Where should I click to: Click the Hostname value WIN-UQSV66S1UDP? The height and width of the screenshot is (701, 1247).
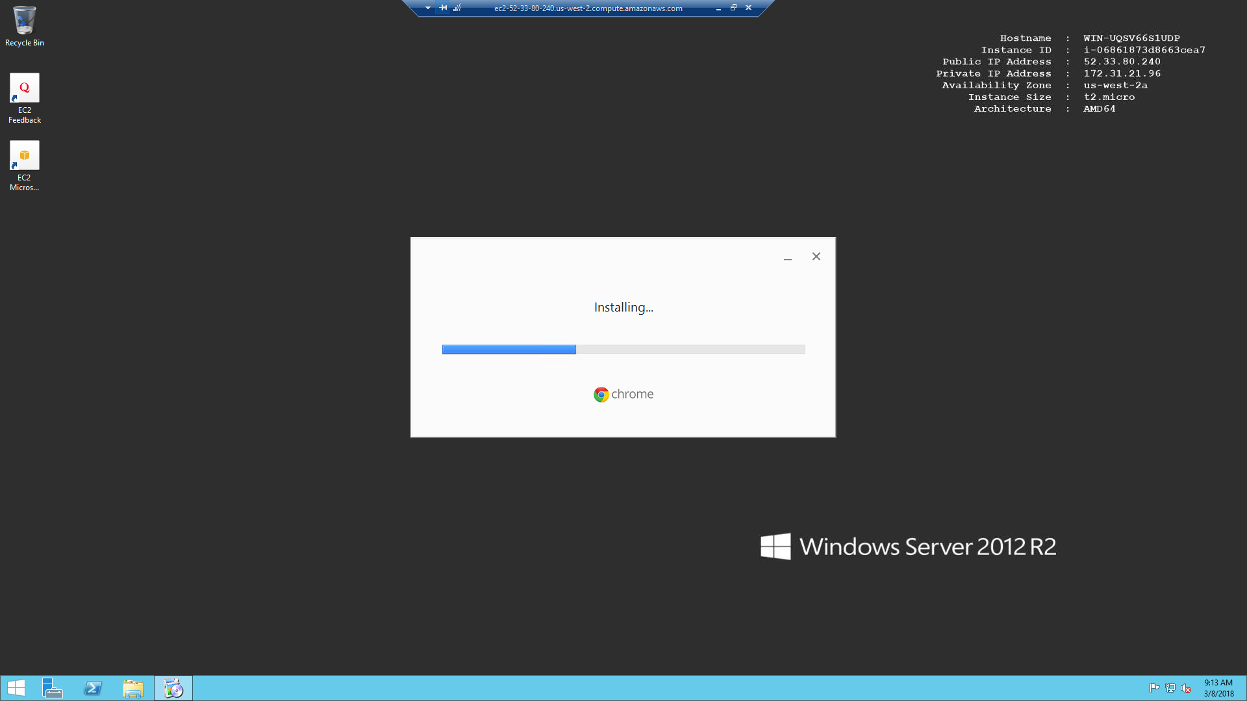coord(1131,38)
